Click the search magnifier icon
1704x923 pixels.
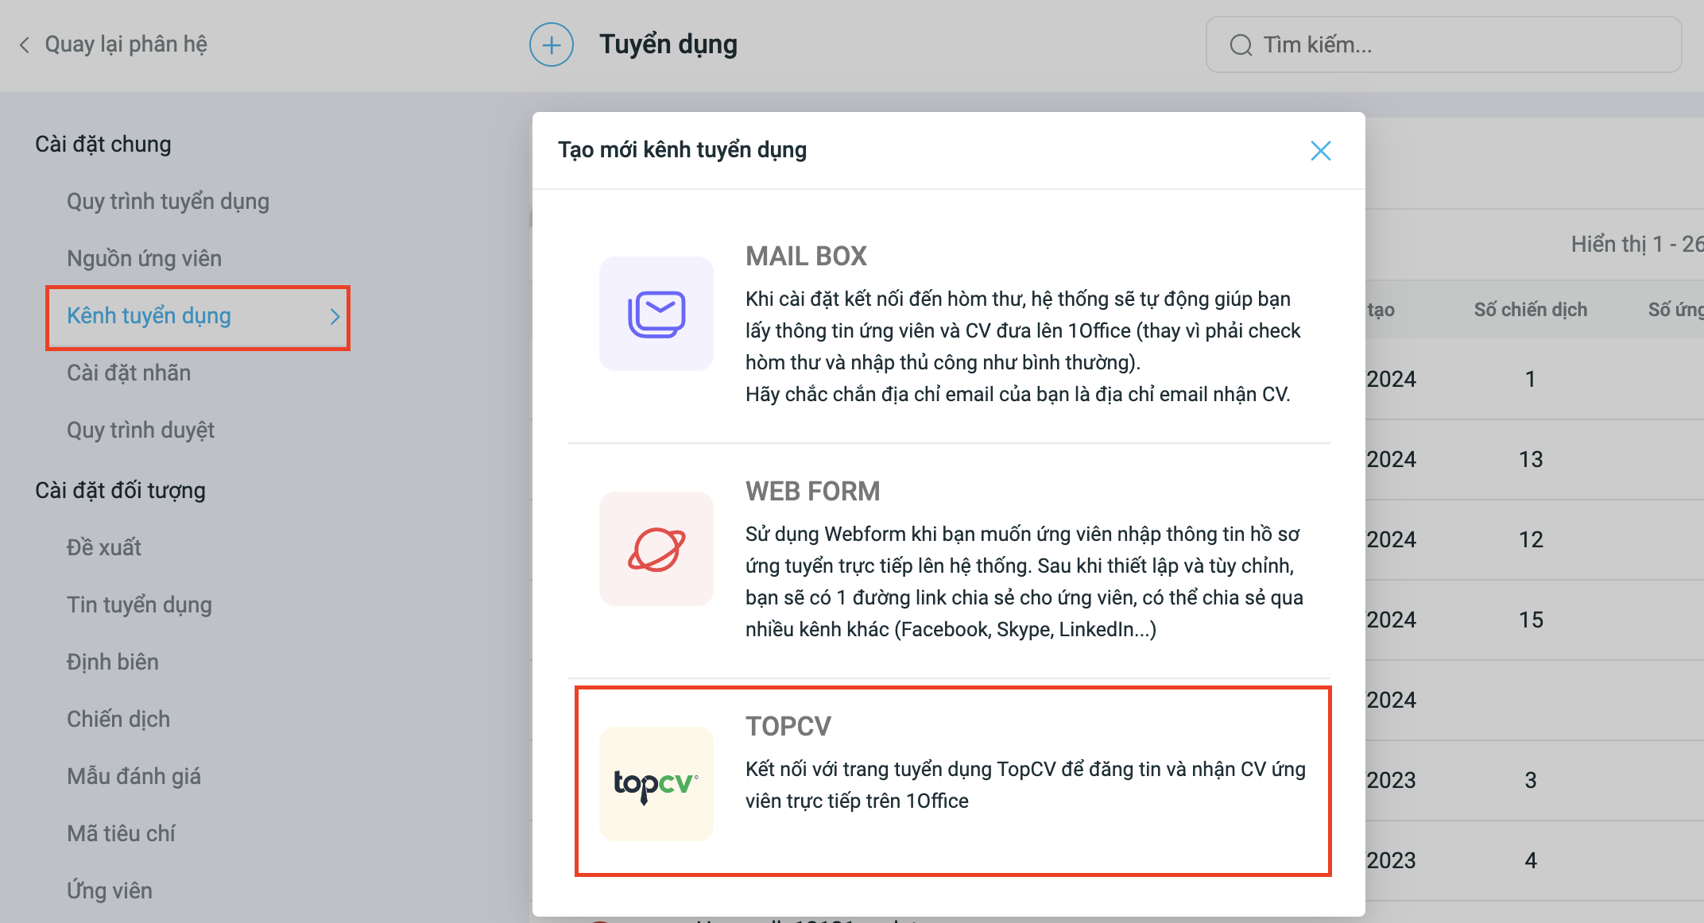(x=1241, y=45)
